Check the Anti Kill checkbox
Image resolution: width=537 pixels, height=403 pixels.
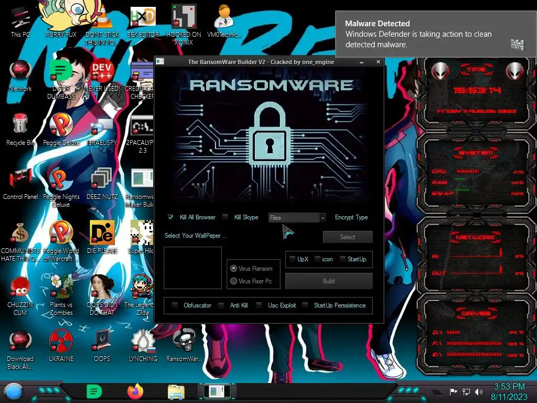coord(221,305)
